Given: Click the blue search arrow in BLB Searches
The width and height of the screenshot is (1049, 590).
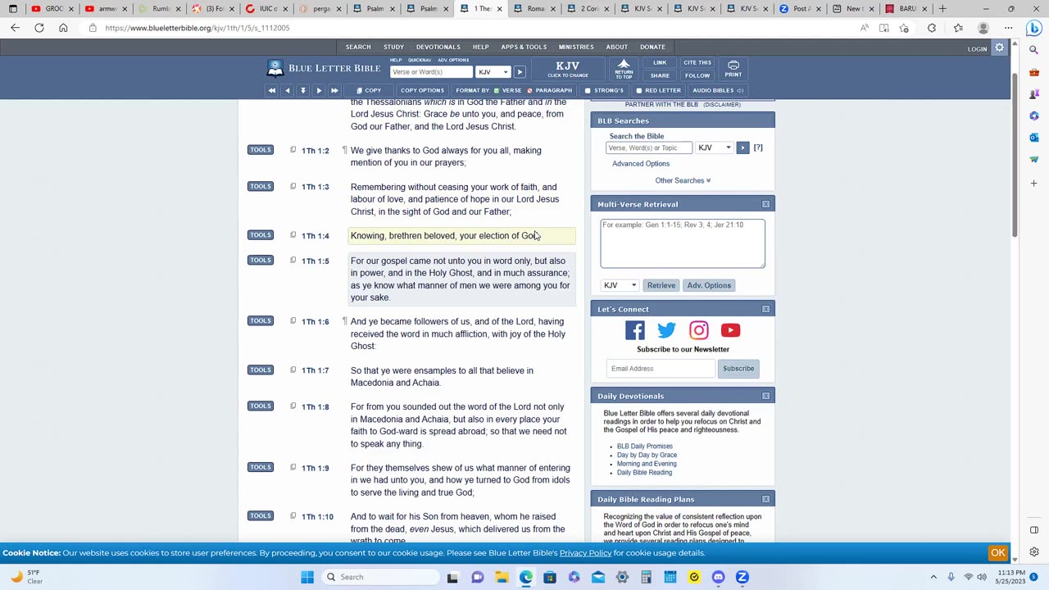Looking at the screenshot, I should coord(742,147).
